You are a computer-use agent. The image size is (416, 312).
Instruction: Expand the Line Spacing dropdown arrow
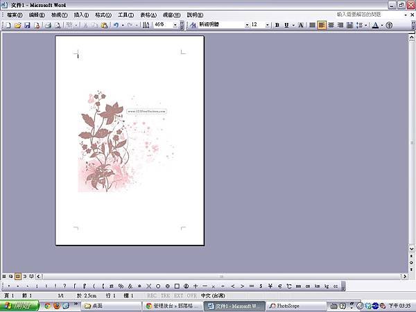(366, 25)
